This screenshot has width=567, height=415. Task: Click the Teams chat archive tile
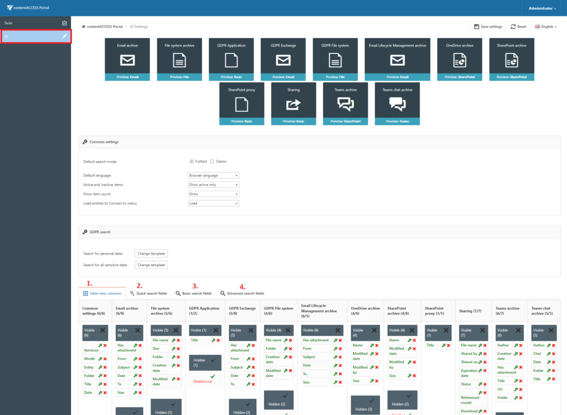[397, 103]
